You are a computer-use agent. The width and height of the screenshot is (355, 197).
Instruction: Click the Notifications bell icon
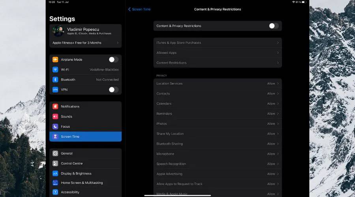coord(55,106)
